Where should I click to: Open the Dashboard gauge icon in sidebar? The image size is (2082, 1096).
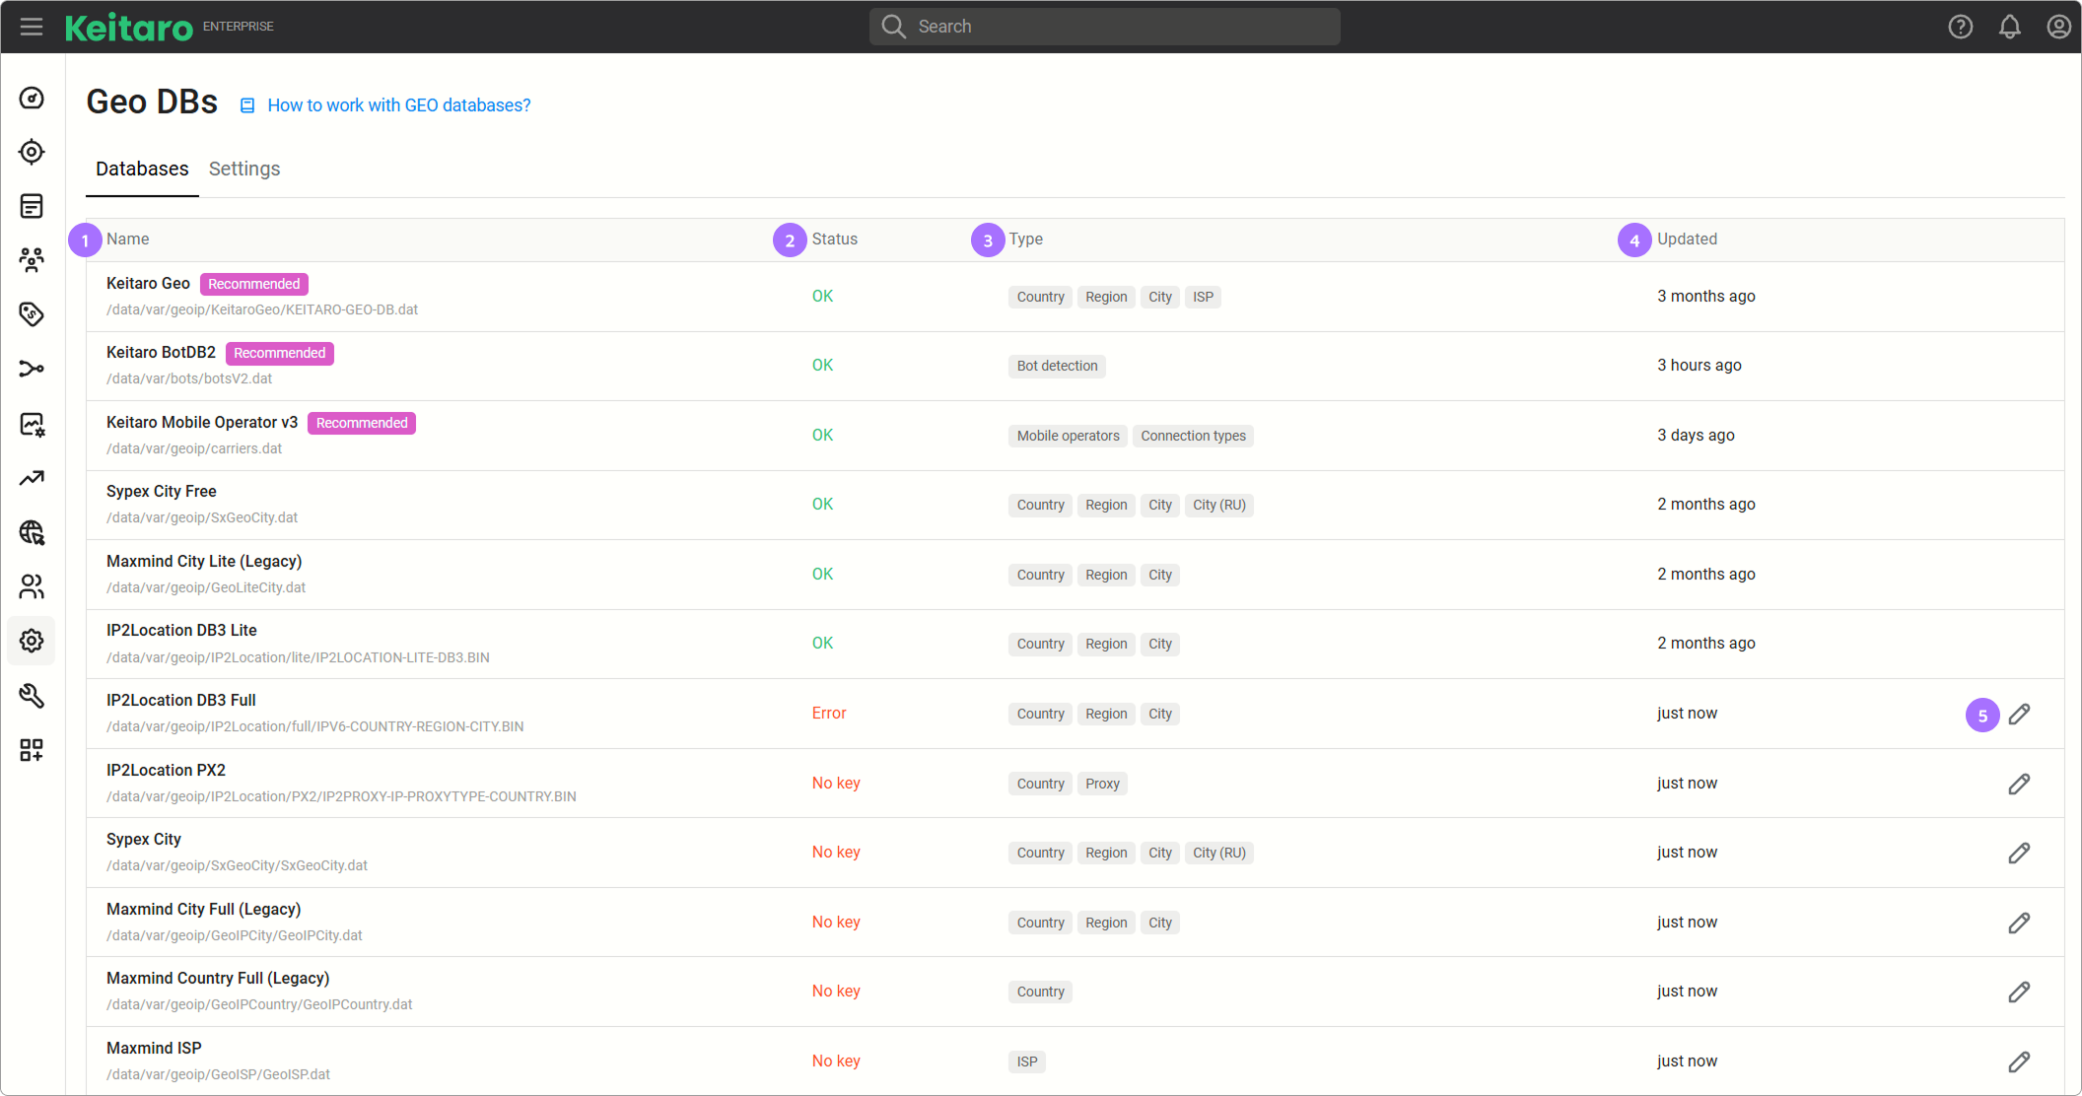click(32, 98)
